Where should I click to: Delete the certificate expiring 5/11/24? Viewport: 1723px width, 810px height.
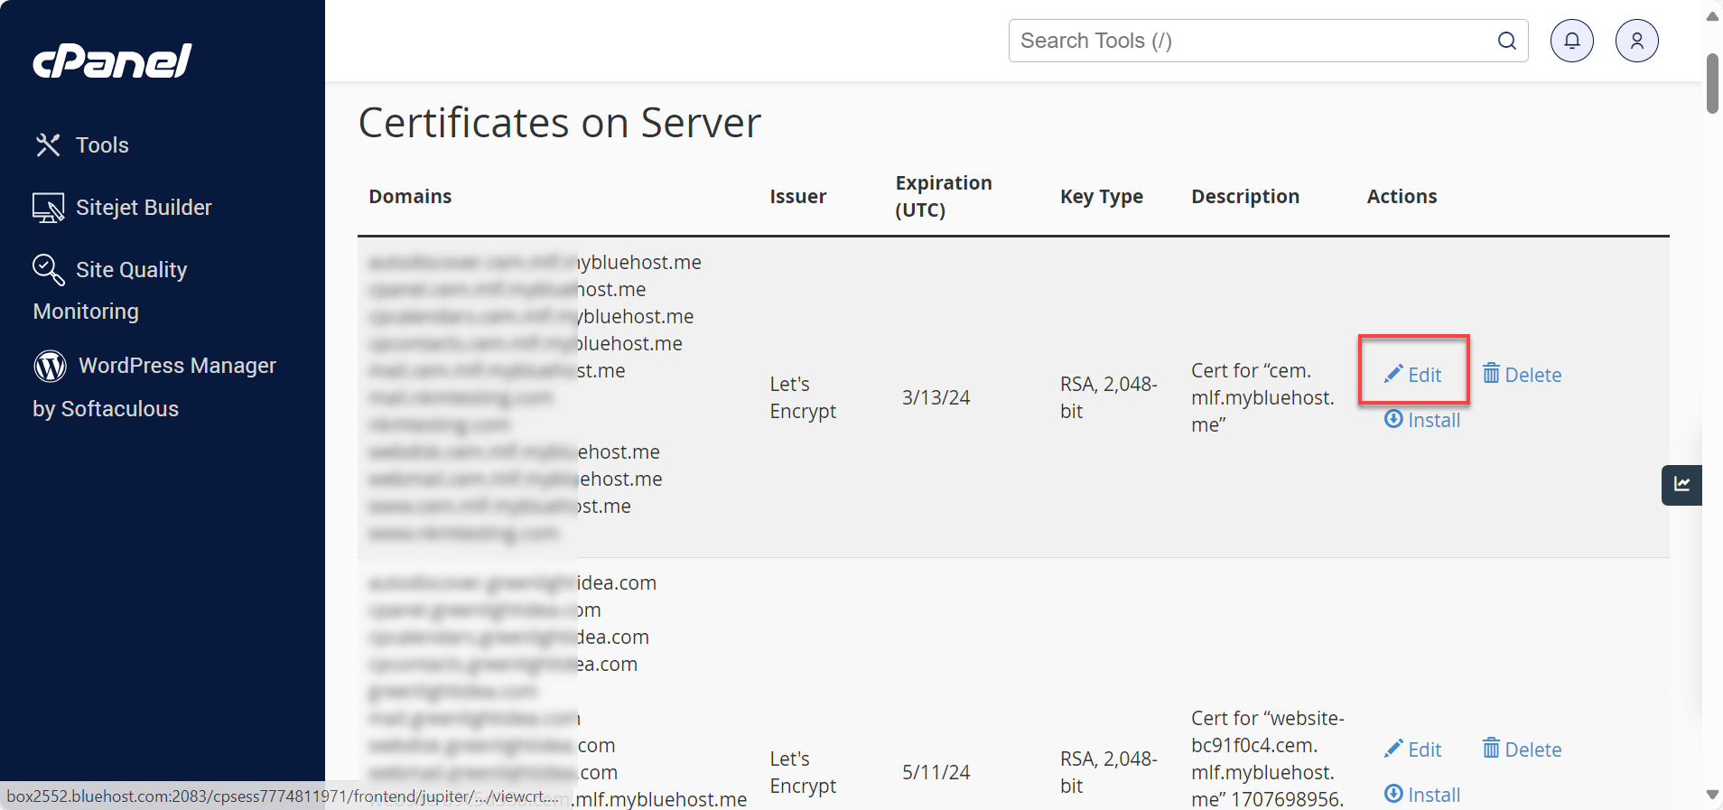[x=1522, y=749]
